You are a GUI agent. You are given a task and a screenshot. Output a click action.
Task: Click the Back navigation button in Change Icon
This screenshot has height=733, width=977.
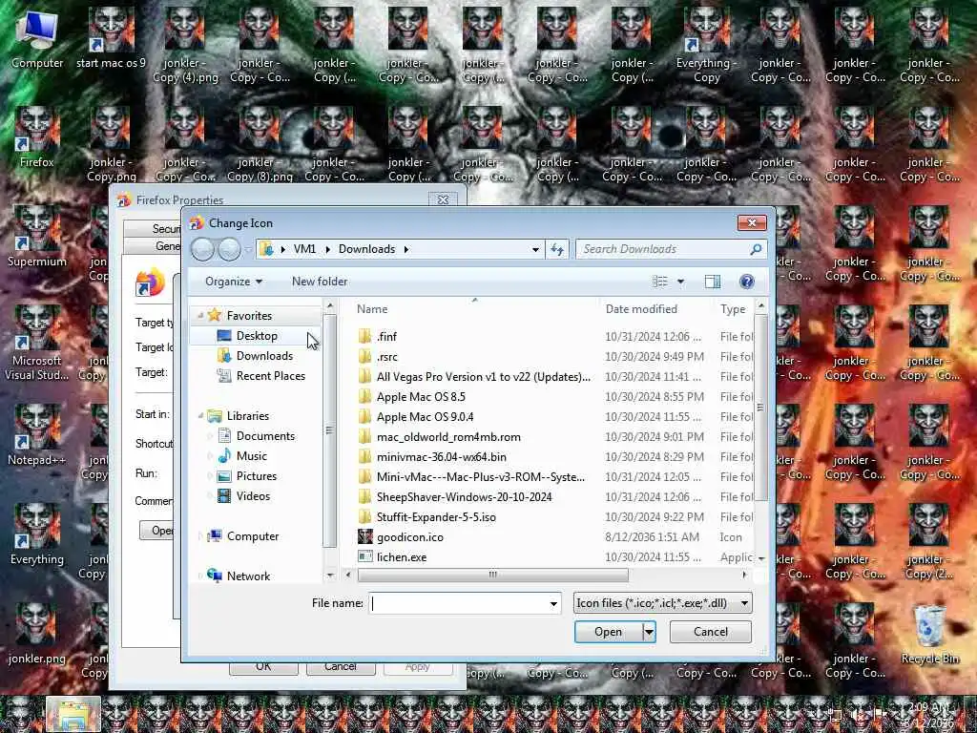[202, 249]
